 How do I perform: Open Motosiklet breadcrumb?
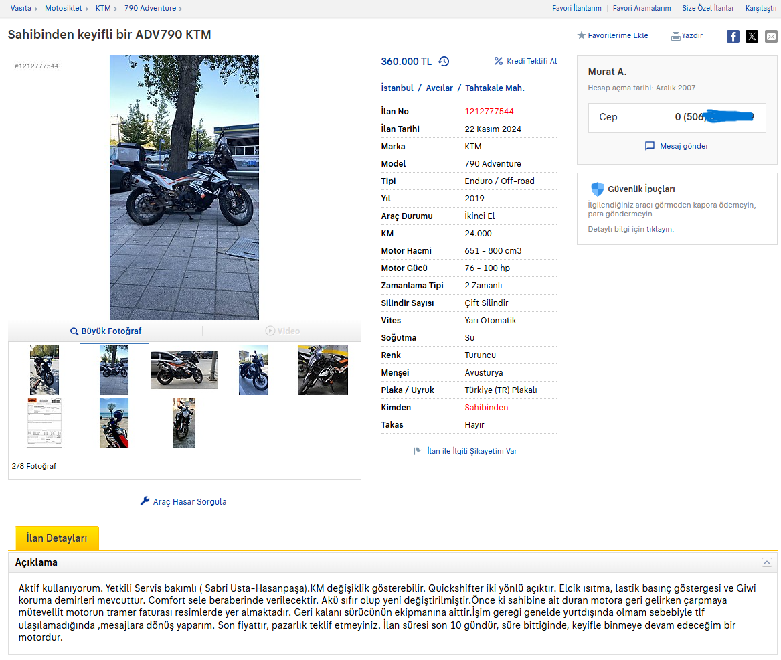tap(64, 9)
